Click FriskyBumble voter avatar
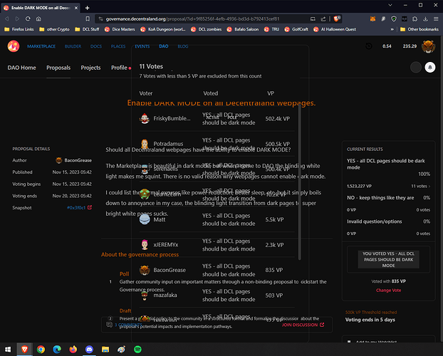The height and width of the screenshot is (356, 443). point(145,118)
